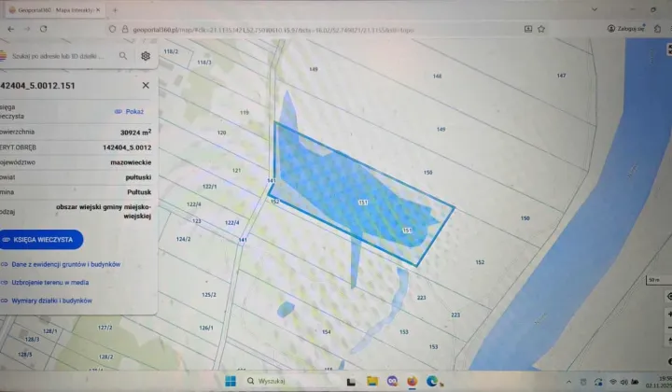
Task: Open Dane z ewidencji gruntów i budynków
Action: pos(65,264)
